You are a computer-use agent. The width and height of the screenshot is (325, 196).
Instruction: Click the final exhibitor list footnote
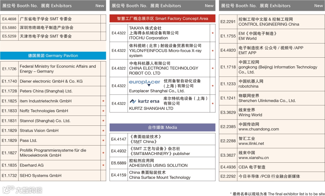coord(277,194)
